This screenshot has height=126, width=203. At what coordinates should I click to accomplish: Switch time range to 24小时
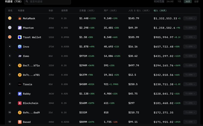[x=170, y=1]
